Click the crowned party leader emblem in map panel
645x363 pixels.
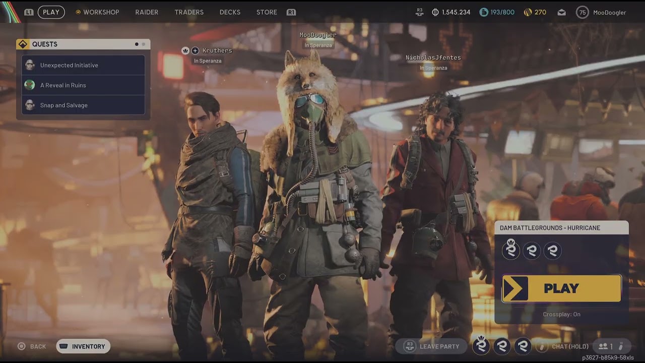point(511,250)
